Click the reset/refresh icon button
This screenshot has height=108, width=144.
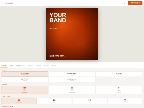tap(125, 3)
